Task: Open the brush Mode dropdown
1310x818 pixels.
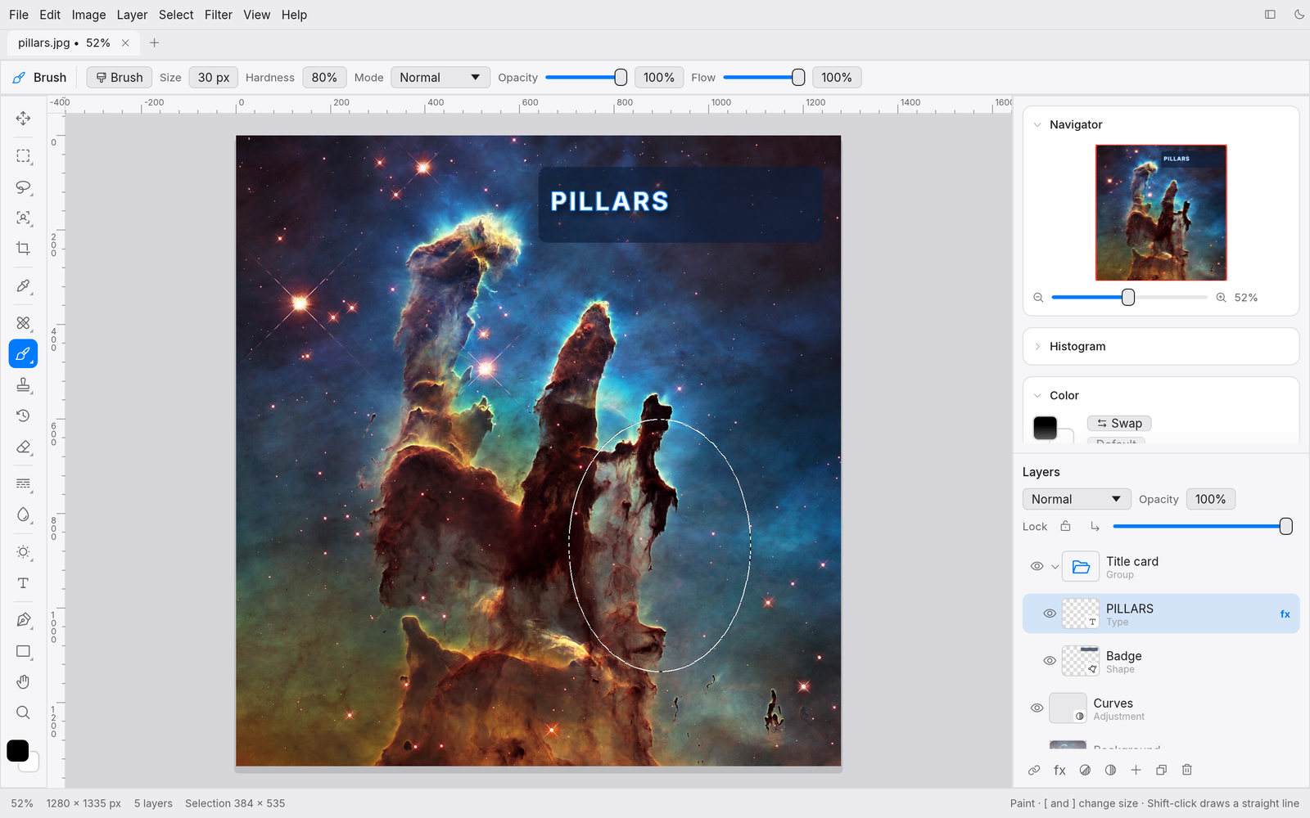Action: (x=440, y=78)
